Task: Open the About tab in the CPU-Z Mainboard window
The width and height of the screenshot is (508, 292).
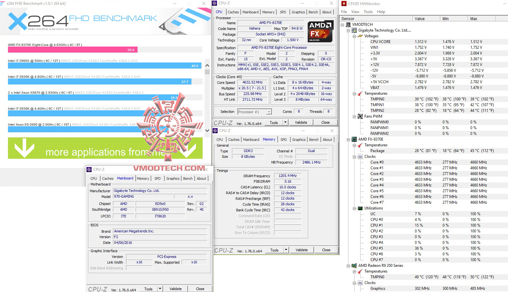Action: click(201, 179)
